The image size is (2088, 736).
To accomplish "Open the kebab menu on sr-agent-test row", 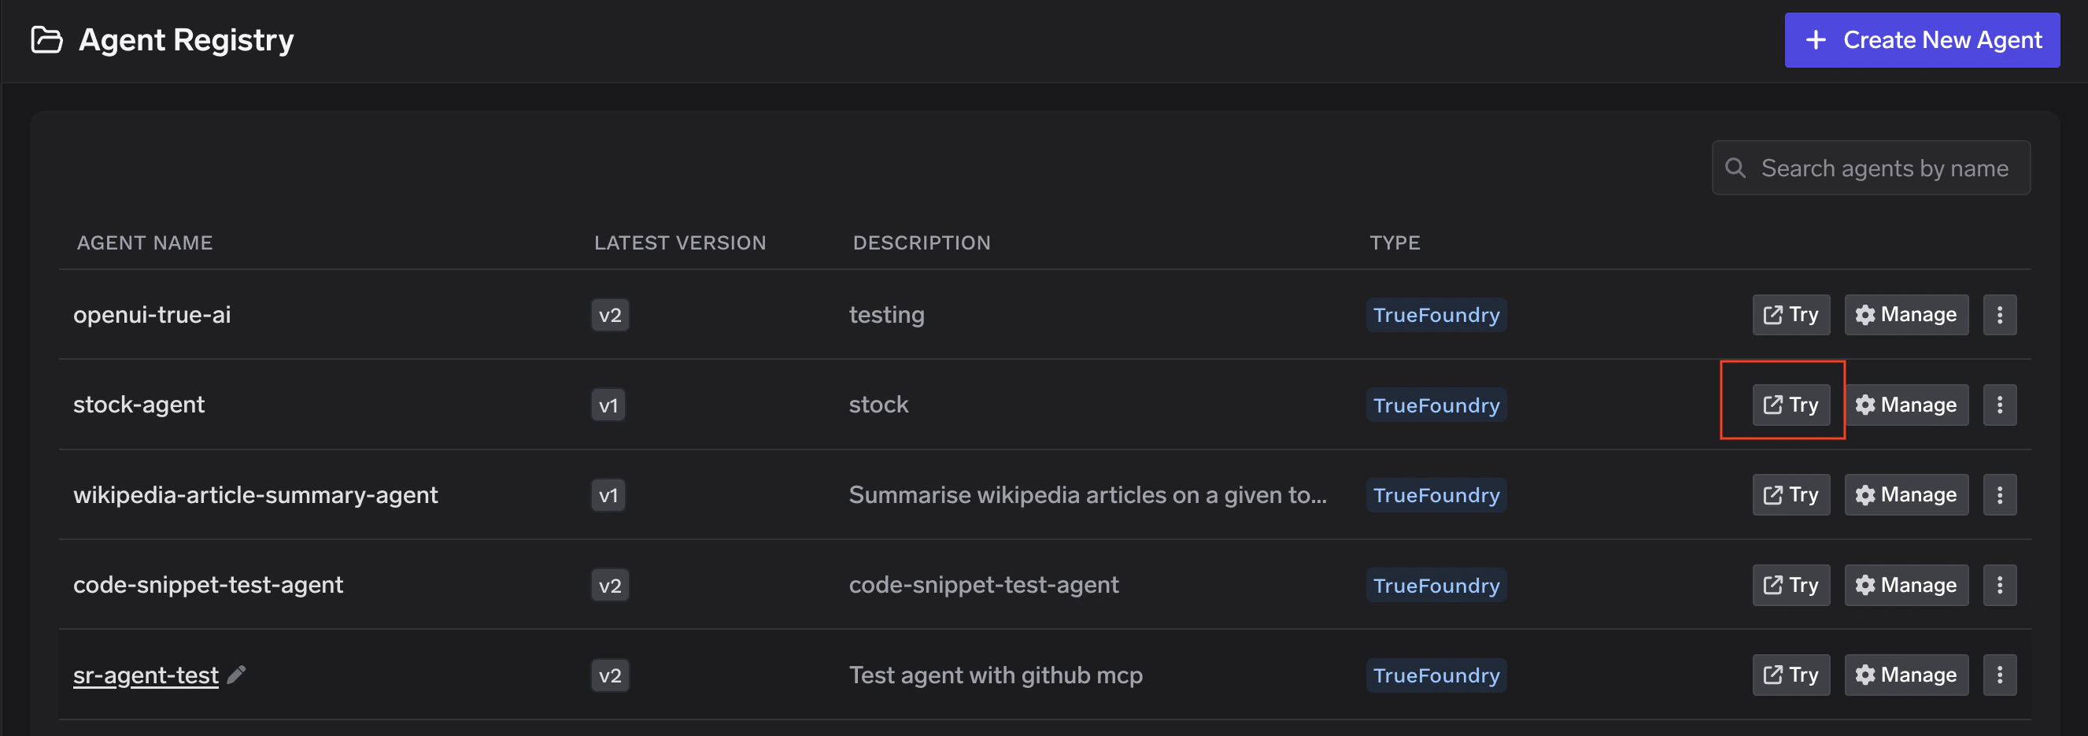I will (2000, 675).
